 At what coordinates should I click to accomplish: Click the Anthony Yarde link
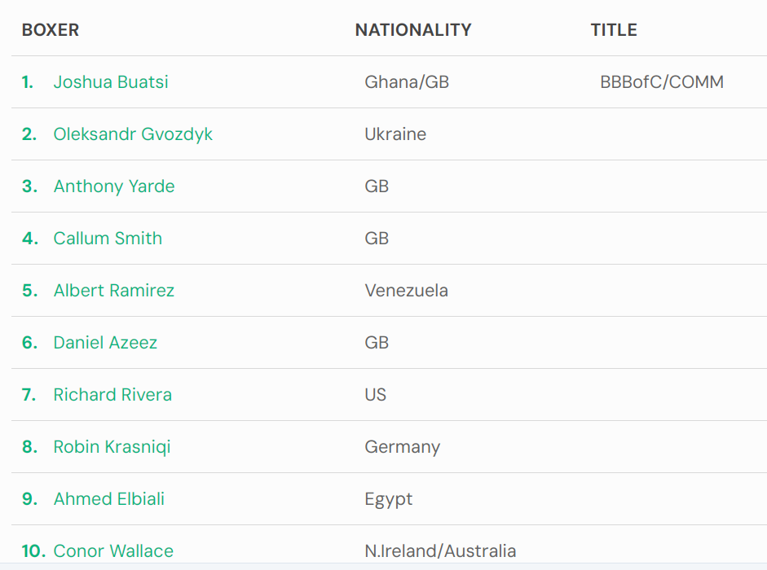coord(114,186)
